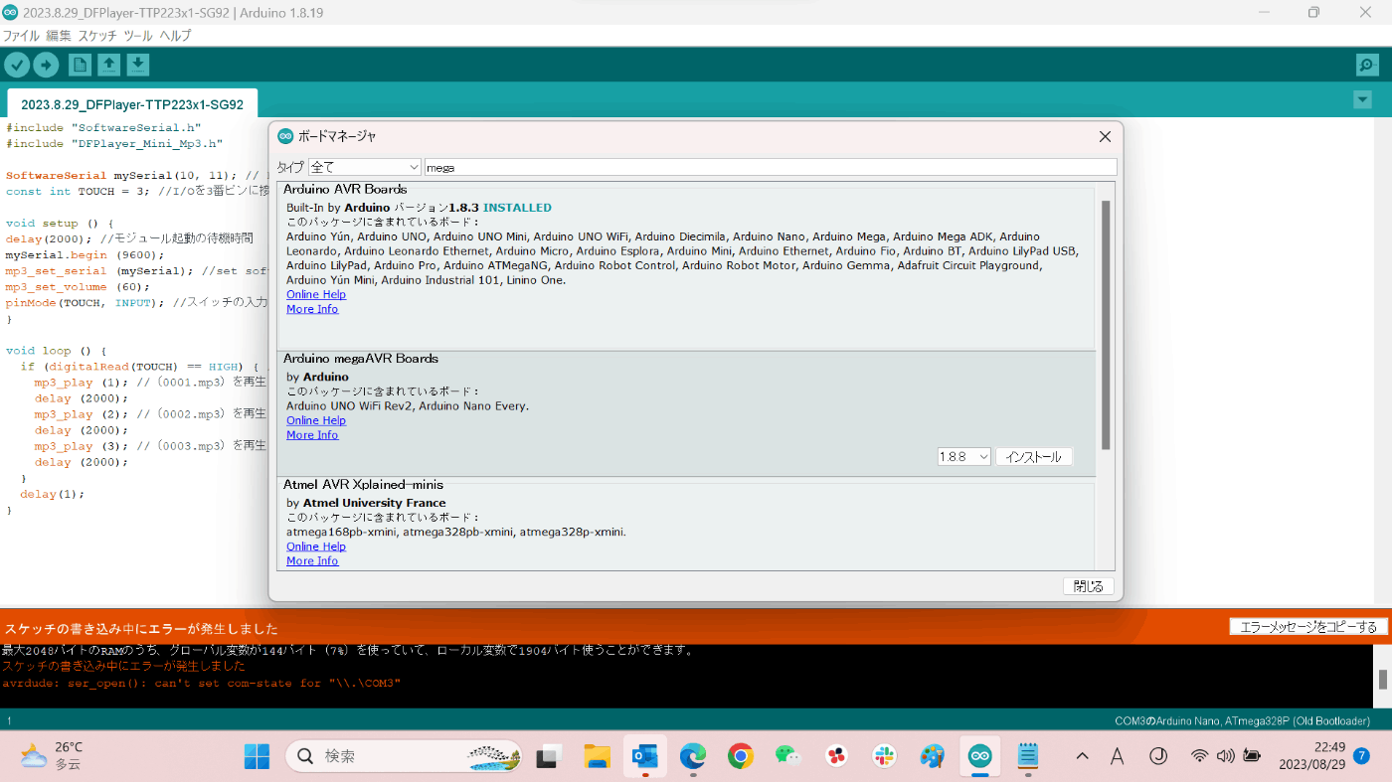The image size is (1392, 782).
Task: Click the void setup () code line
Action: click(60, 224)
